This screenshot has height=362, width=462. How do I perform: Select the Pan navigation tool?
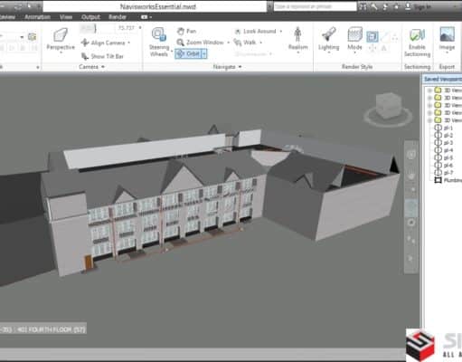(x=186, y=31)
